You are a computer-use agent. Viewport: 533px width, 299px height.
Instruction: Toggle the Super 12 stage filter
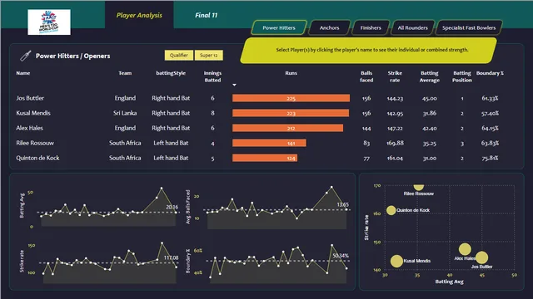(209, 56)
